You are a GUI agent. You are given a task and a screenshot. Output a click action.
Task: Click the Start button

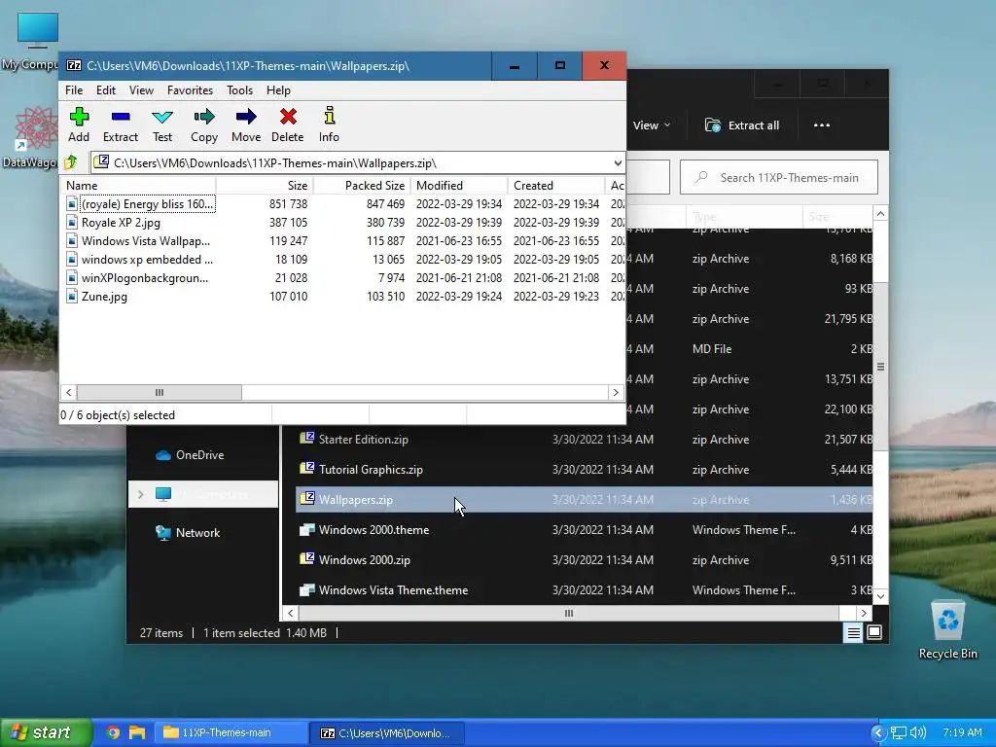(x=45, y=732)
